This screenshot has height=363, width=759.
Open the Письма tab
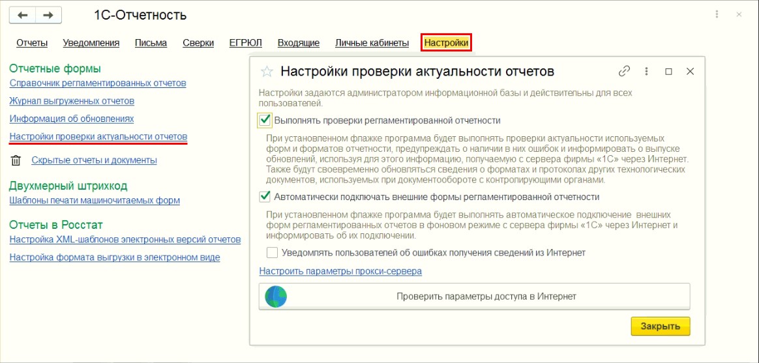coord(151,42)
